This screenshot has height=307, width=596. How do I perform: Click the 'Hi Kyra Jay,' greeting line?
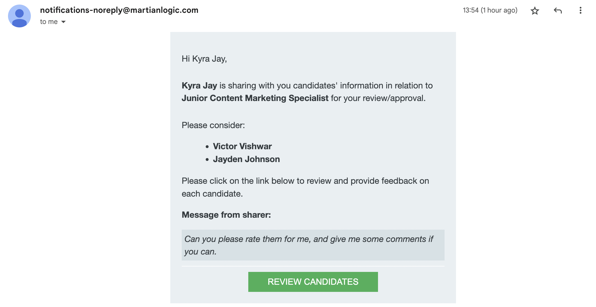click(204, 59)
